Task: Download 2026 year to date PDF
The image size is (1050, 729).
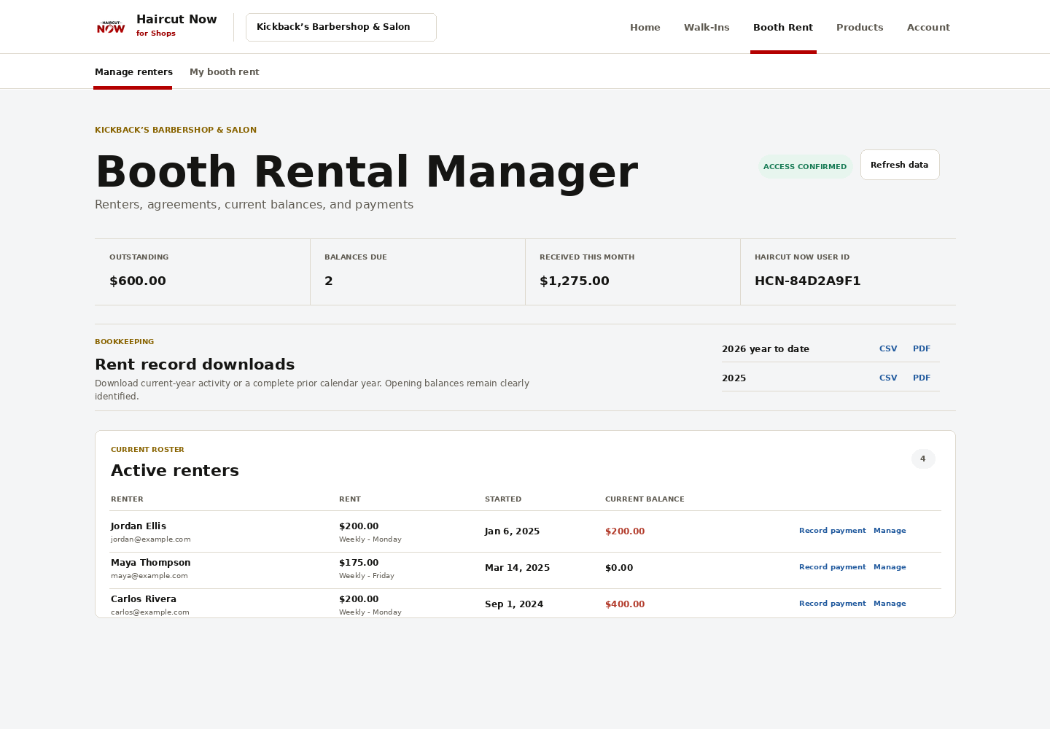Action: pyautogui.click(x=922, y=348)
